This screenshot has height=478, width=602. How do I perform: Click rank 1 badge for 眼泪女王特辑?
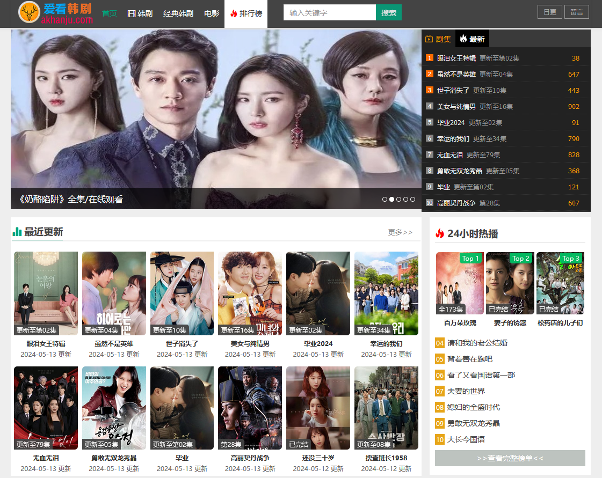point(430,58)
